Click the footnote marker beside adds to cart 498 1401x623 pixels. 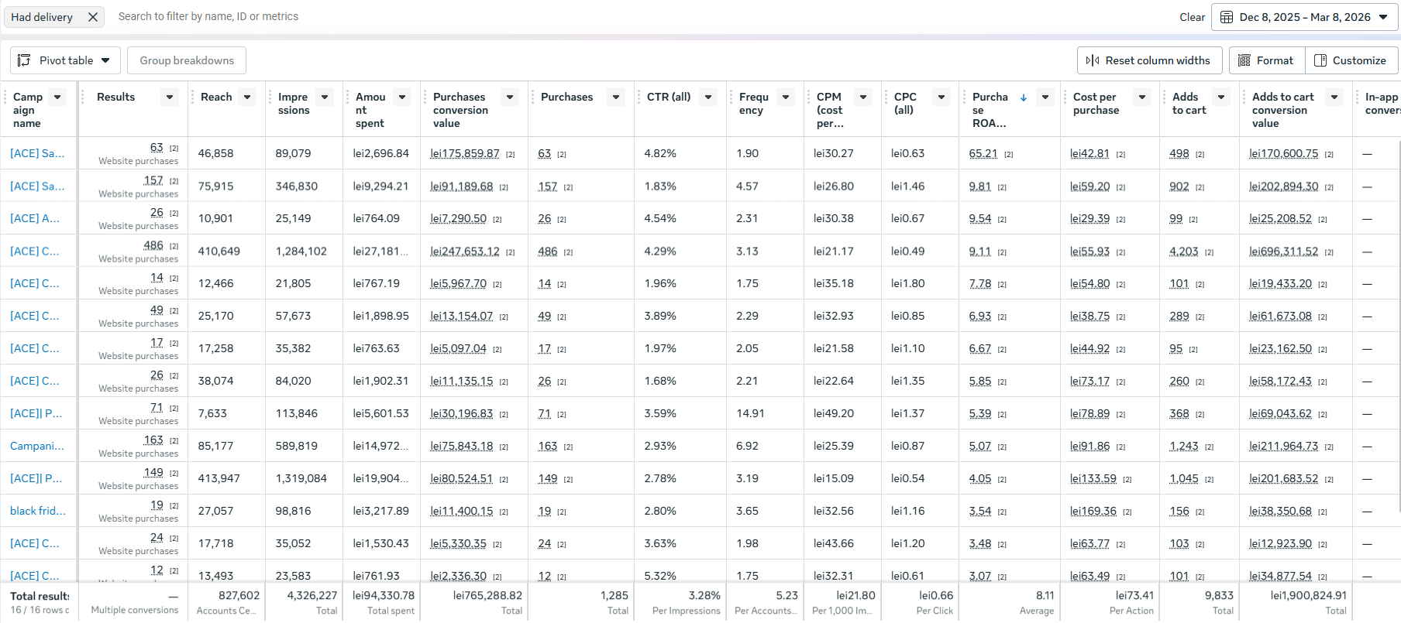point(1200,155)
